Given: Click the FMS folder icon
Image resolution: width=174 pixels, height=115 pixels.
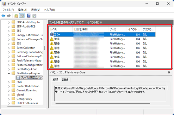Looking at the screenshot, I should click(13, 82).
